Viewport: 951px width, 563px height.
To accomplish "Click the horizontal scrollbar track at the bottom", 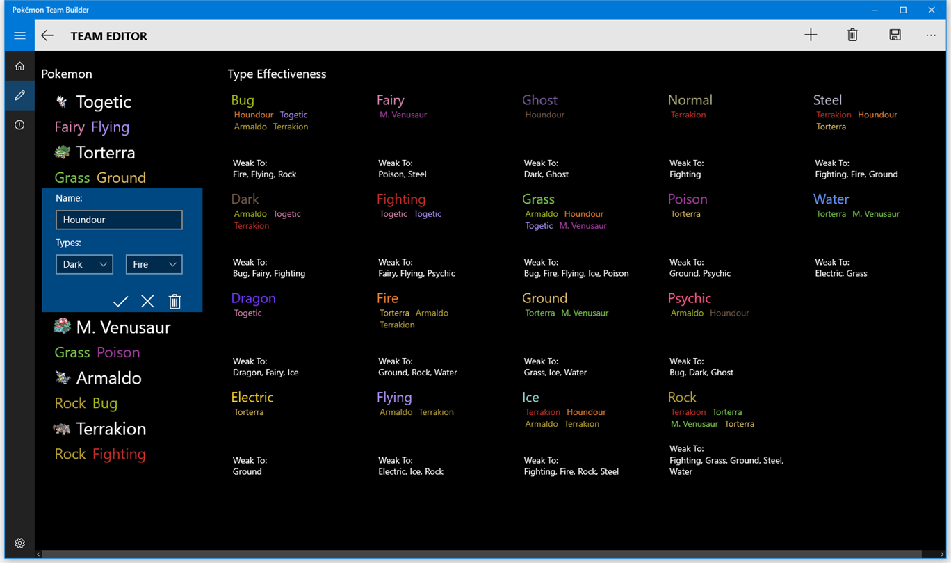I will pos(489,554).
